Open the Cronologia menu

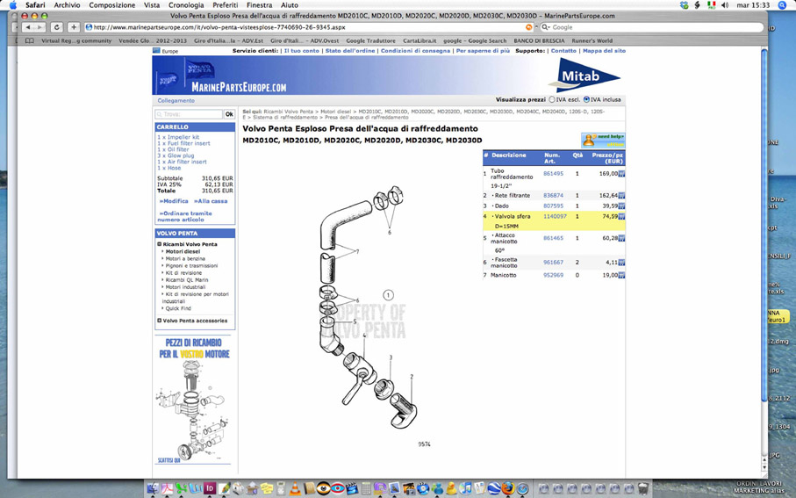pyautogui.click(x=186, y=5)
